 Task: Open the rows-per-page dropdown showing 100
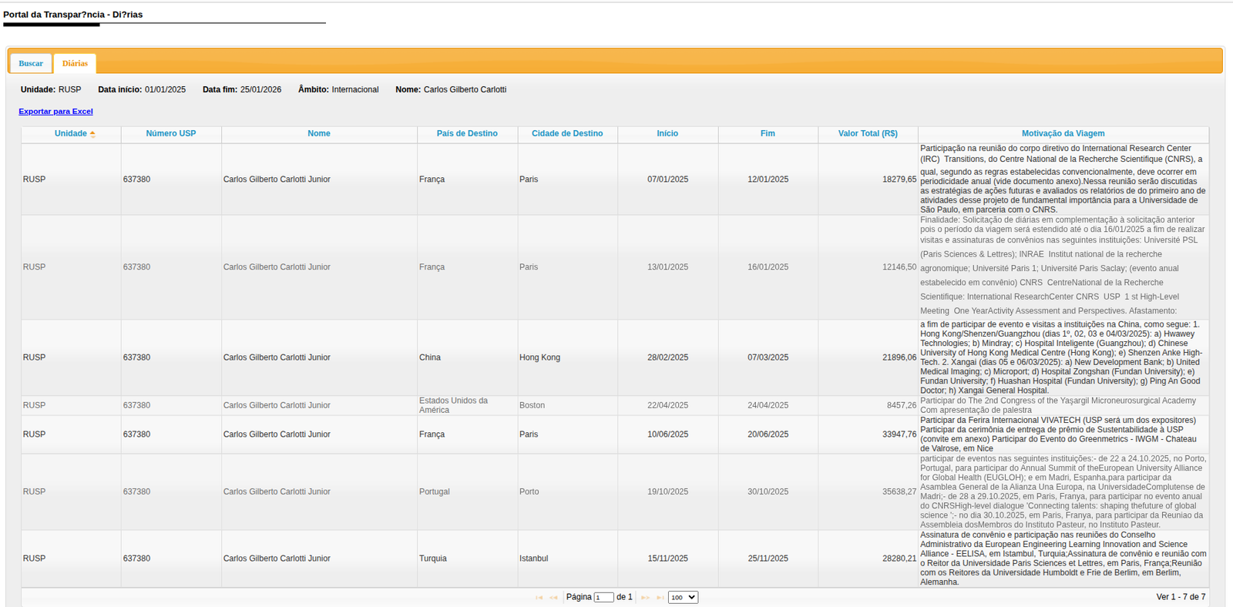click(x=683, y=598)
